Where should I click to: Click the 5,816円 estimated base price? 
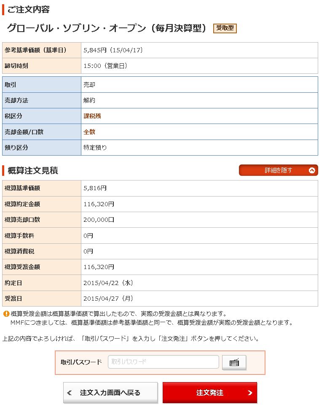coord(95,188)
